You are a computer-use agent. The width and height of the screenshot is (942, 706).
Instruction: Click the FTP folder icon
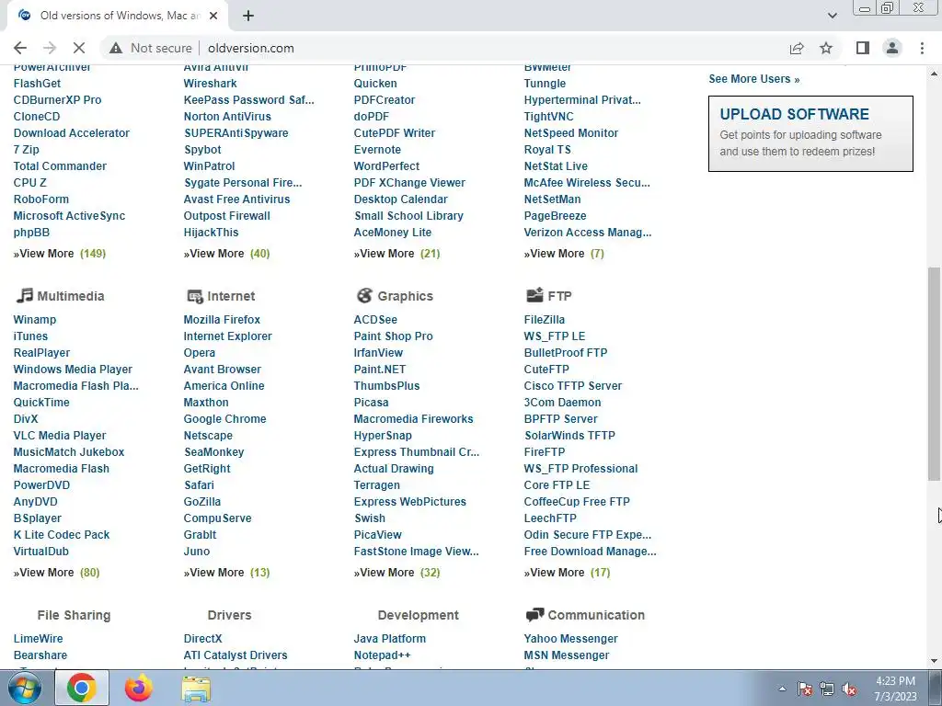point(534,295)
